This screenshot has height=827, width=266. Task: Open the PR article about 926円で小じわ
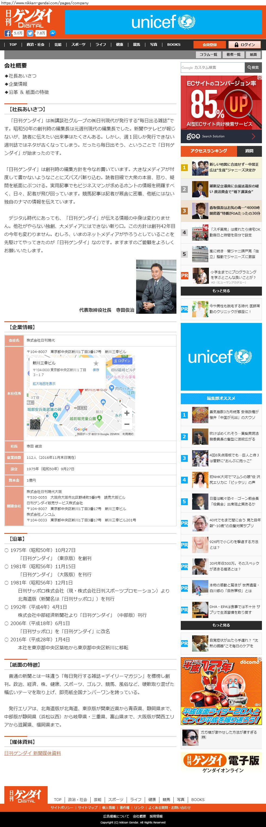(221, 545)
